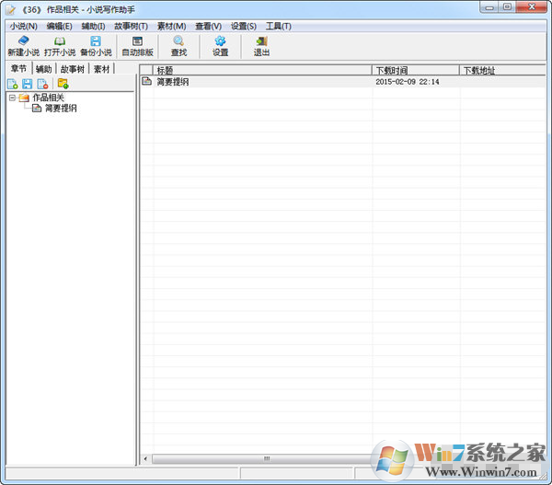Switch to the 故事树 tab
Image resolution: width=552 pixels, height=485 pixels.
point(73,69)
